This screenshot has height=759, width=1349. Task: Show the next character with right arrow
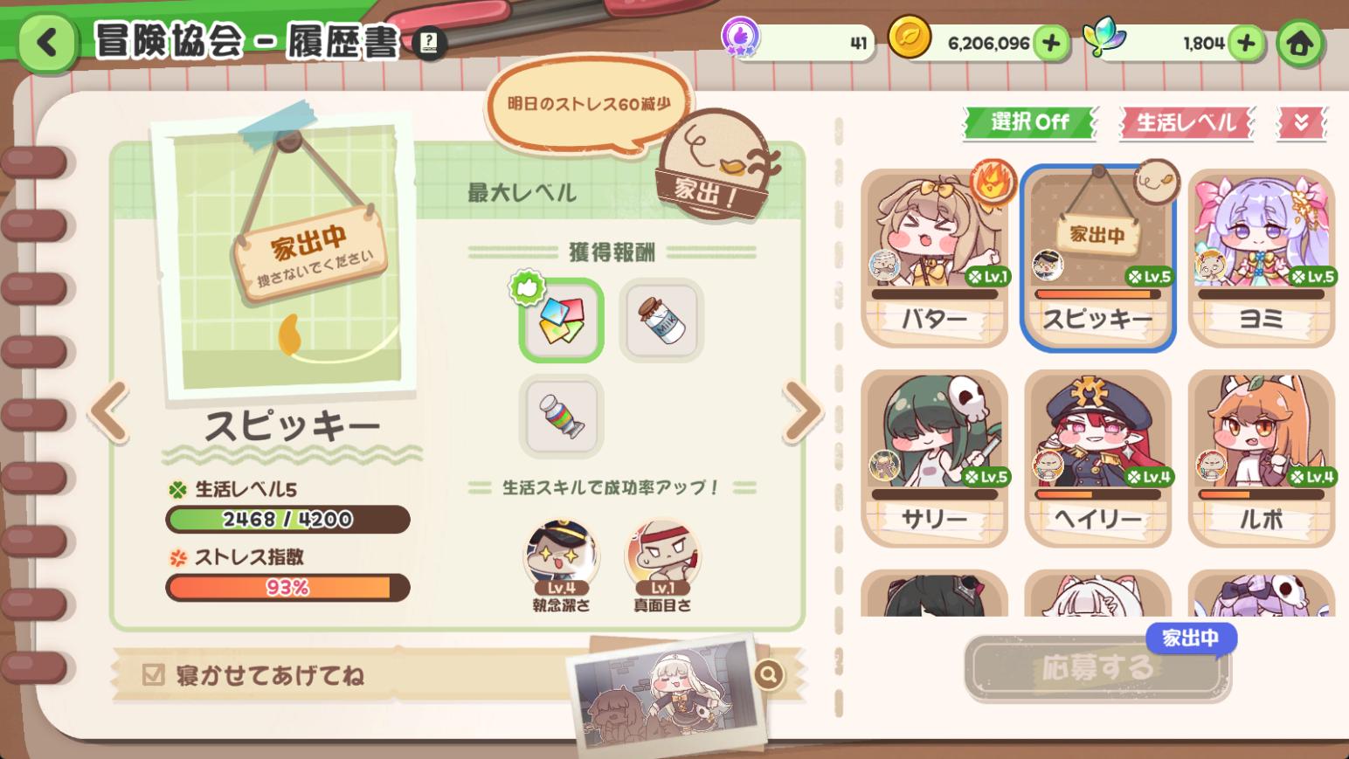[x=802, y=411]
